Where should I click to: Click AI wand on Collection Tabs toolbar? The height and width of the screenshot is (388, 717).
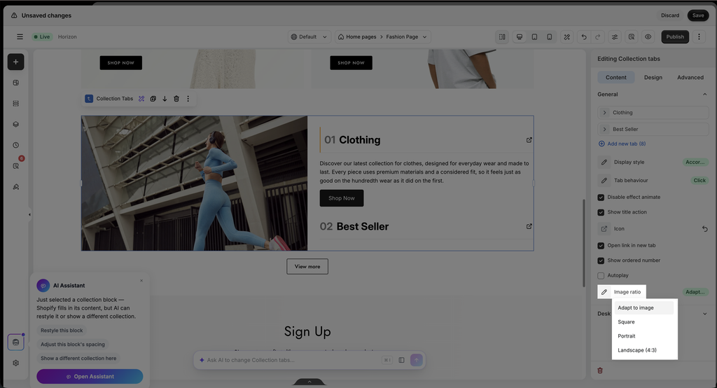141,99
